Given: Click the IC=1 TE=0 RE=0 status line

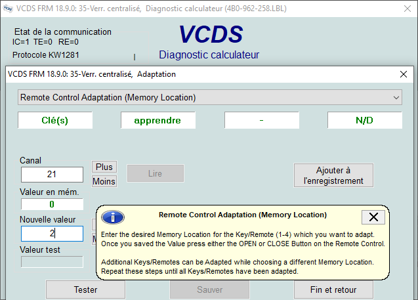Looking at the screenshot, I should point(45,42).
